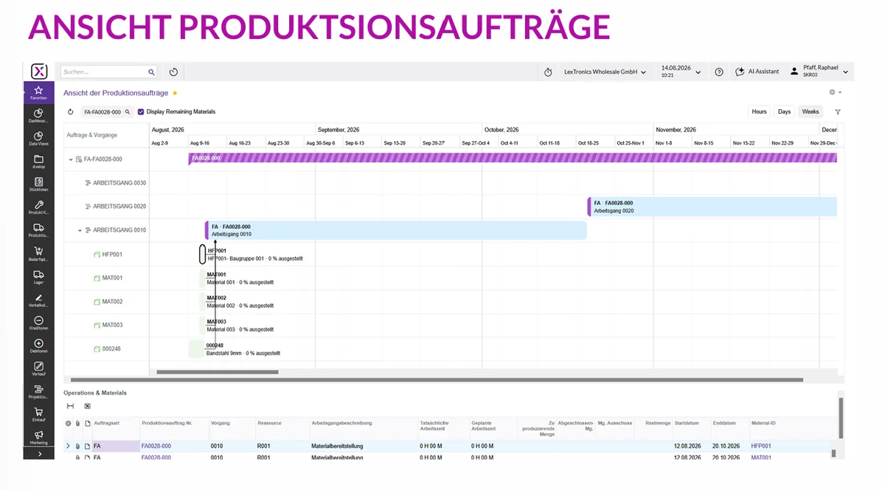Open the Dashboard sidebar icon

click(38, 116)
